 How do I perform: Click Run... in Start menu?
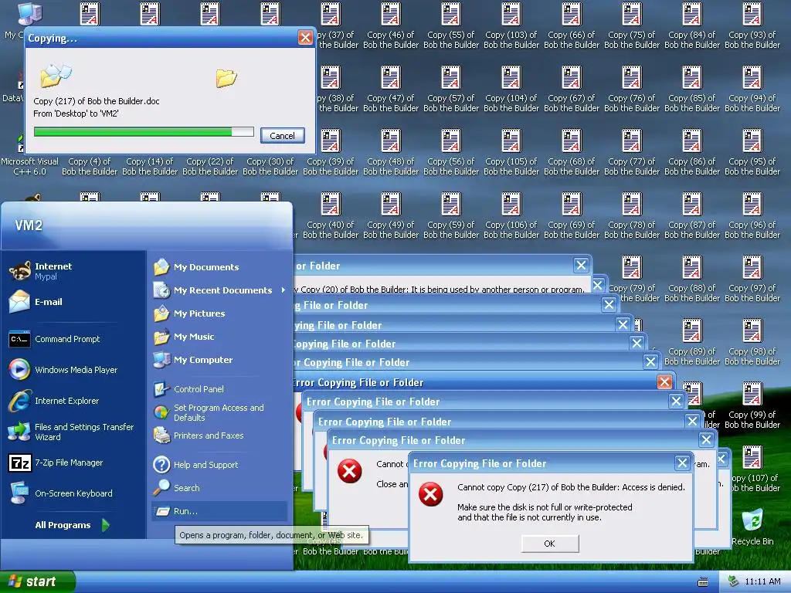click(x=219, y=511)
